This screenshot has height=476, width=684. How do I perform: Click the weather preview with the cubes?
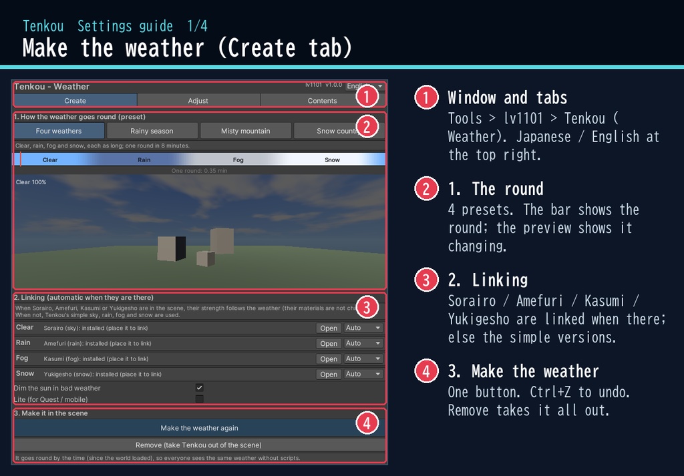[200, 232]
